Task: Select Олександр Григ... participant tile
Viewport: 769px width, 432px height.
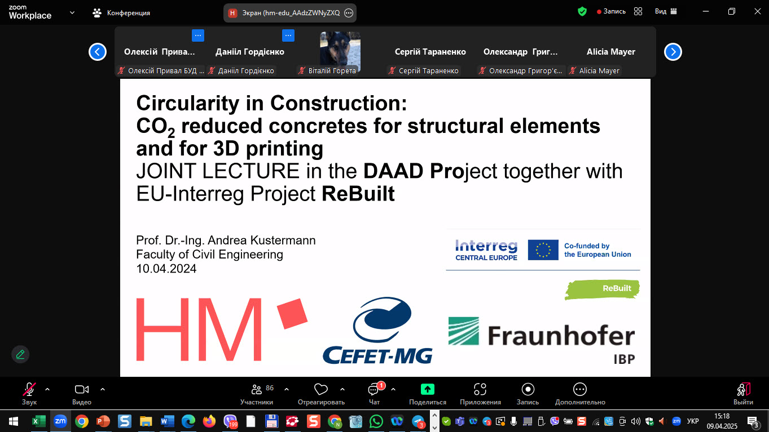Action: pos(521,52)
